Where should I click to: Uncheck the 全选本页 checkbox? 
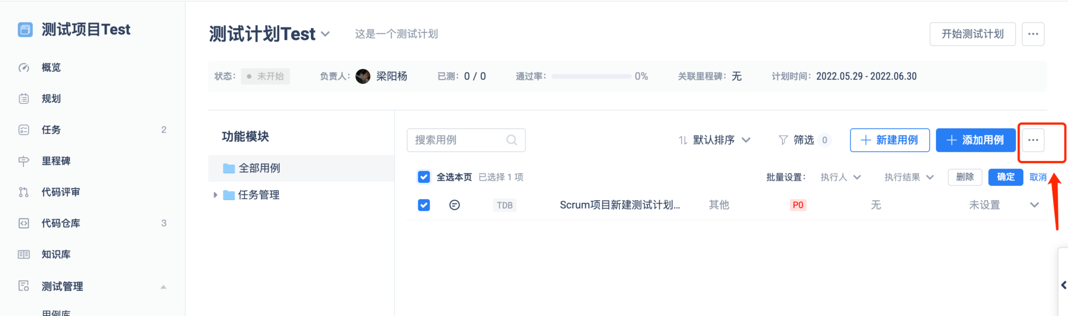tap(424, 177)
